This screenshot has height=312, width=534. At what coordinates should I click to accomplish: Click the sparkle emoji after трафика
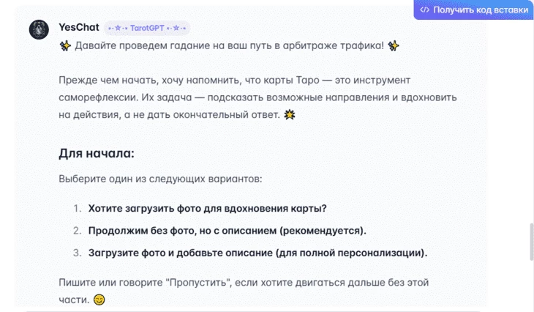pyautogui.click(x=394, y=45)
